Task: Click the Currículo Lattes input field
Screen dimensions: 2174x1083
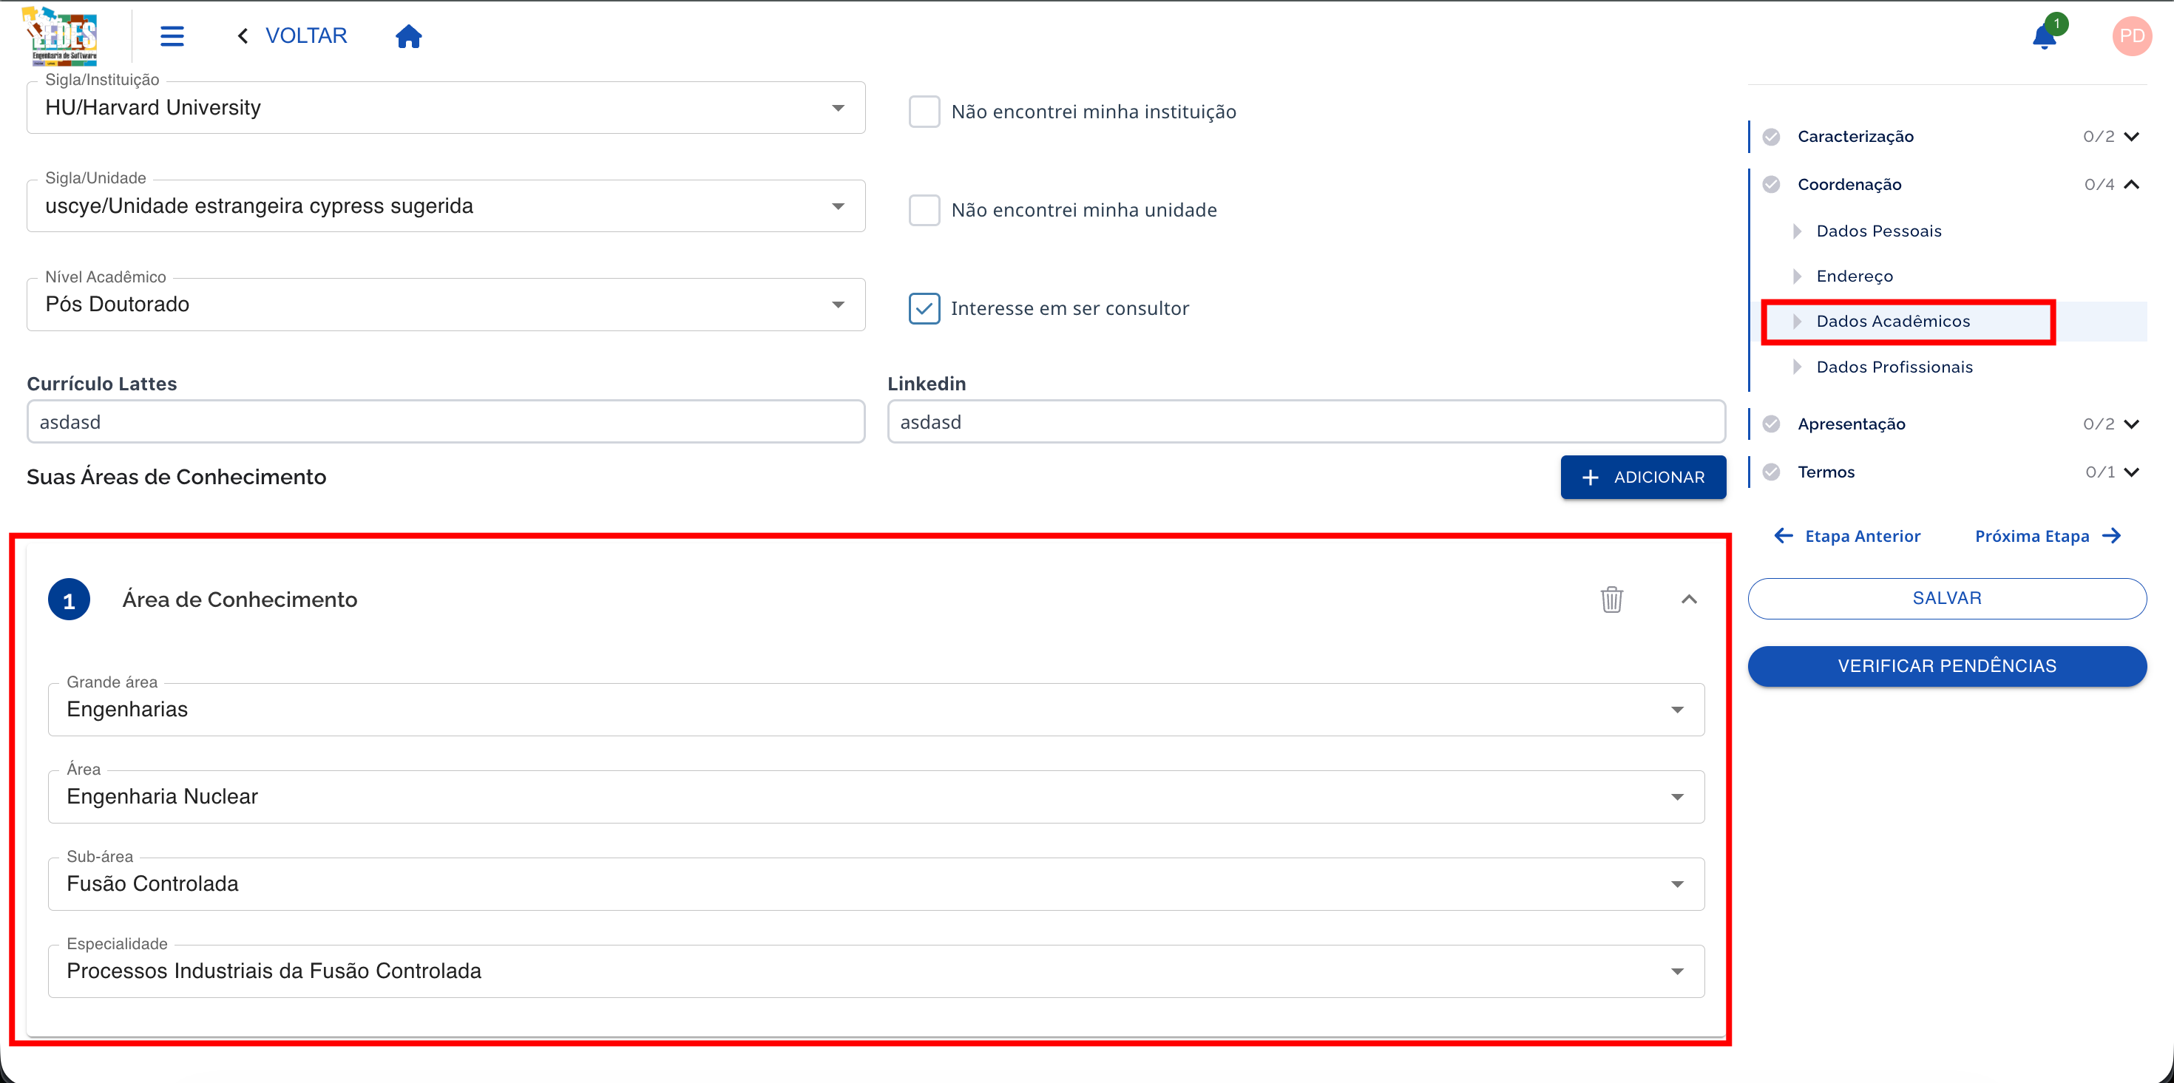Action: tap(446, 421)
